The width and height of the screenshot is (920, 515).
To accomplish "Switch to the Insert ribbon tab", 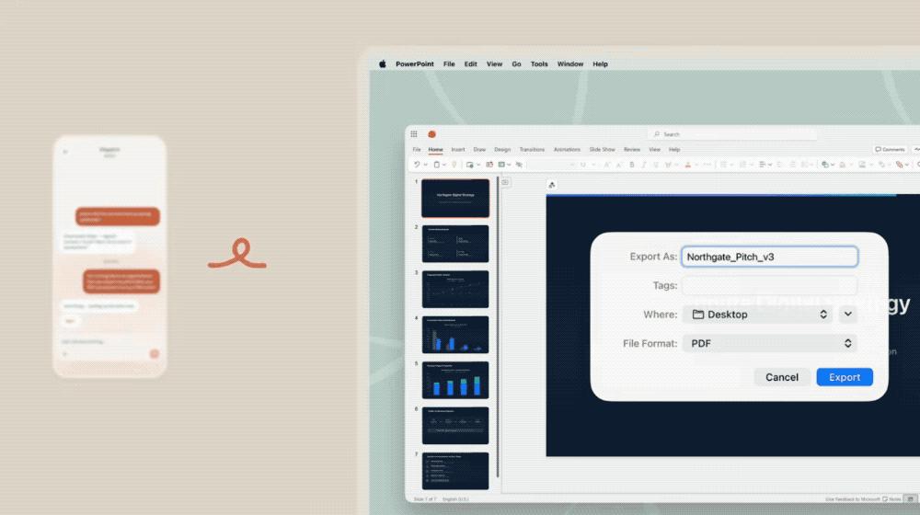I will [x=457, y=150].
